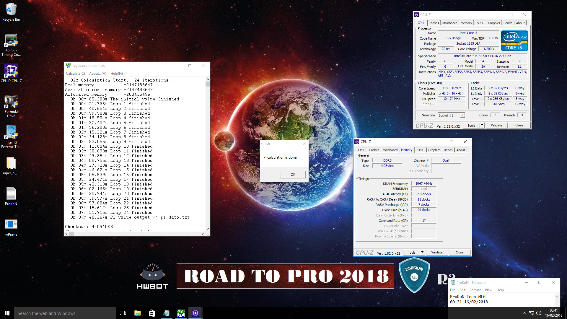Expand Tools dropdown arrow in top CPU-Z
The image size is (567, 319).
pos(482,126)
